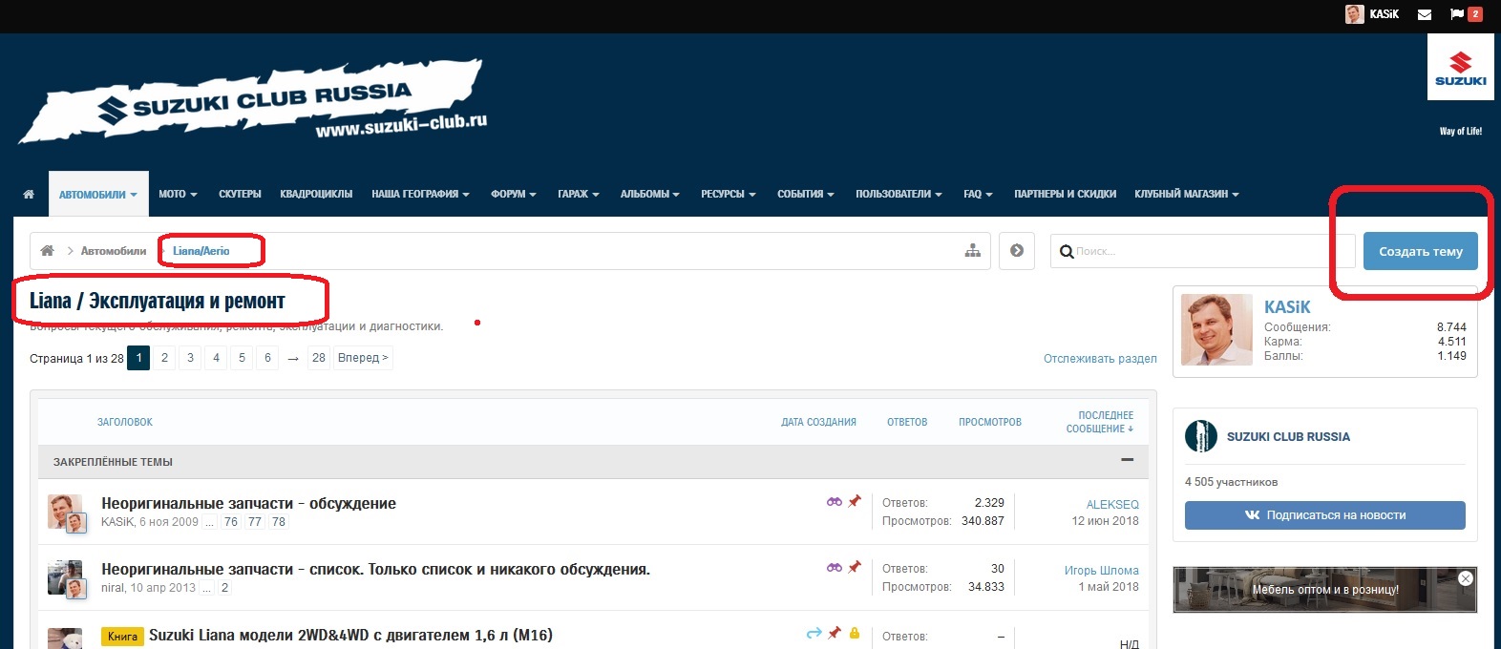Click the Suzuki Club Russia logo
Screen dimensions: 1501x649
click(x=253, y=103)
